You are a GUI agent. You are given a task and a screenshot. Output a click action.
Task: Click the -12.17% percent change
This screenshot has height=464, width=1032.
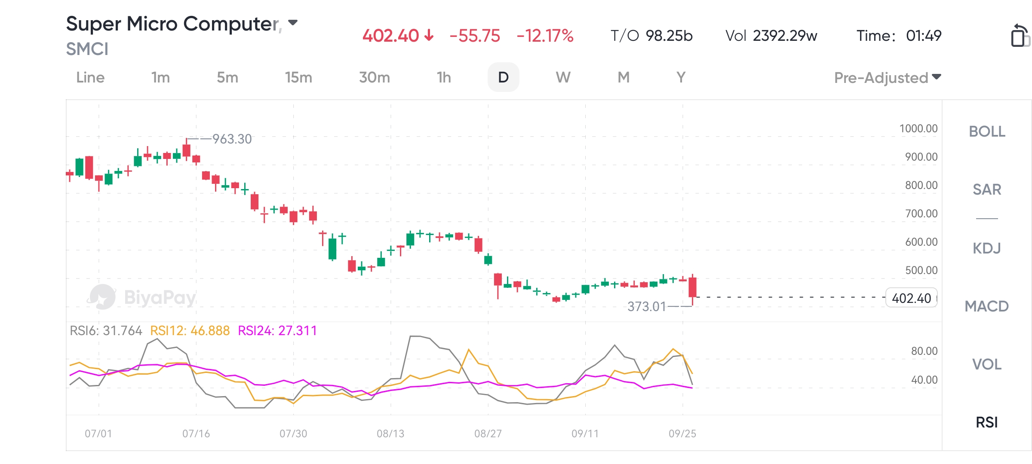[x=545, y=36]
